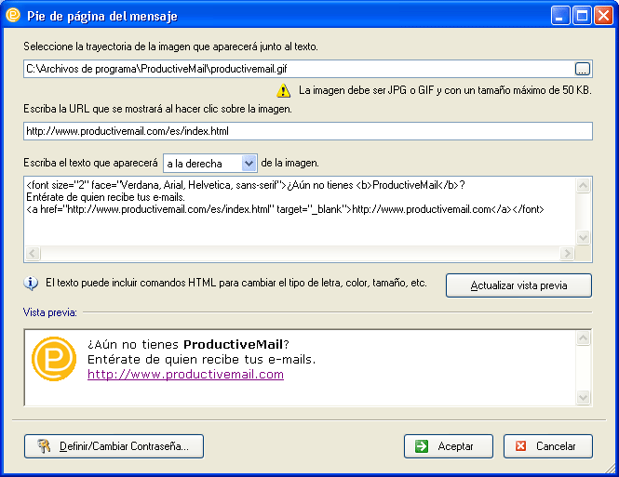Image resolution: width=619 pixels, height=477 pixels.
Task: Click the text area scroll right arrow
Action: point(567,253)
